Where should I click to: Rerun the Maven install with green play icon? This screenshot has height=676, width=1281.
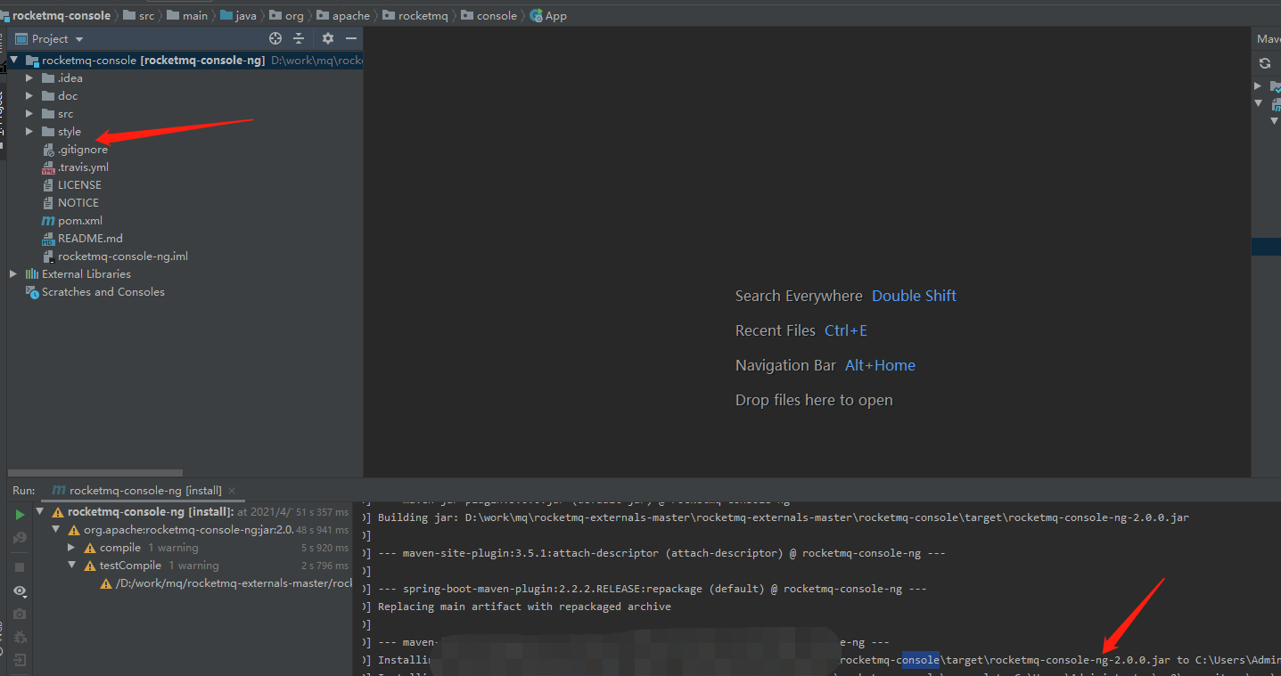20,515
